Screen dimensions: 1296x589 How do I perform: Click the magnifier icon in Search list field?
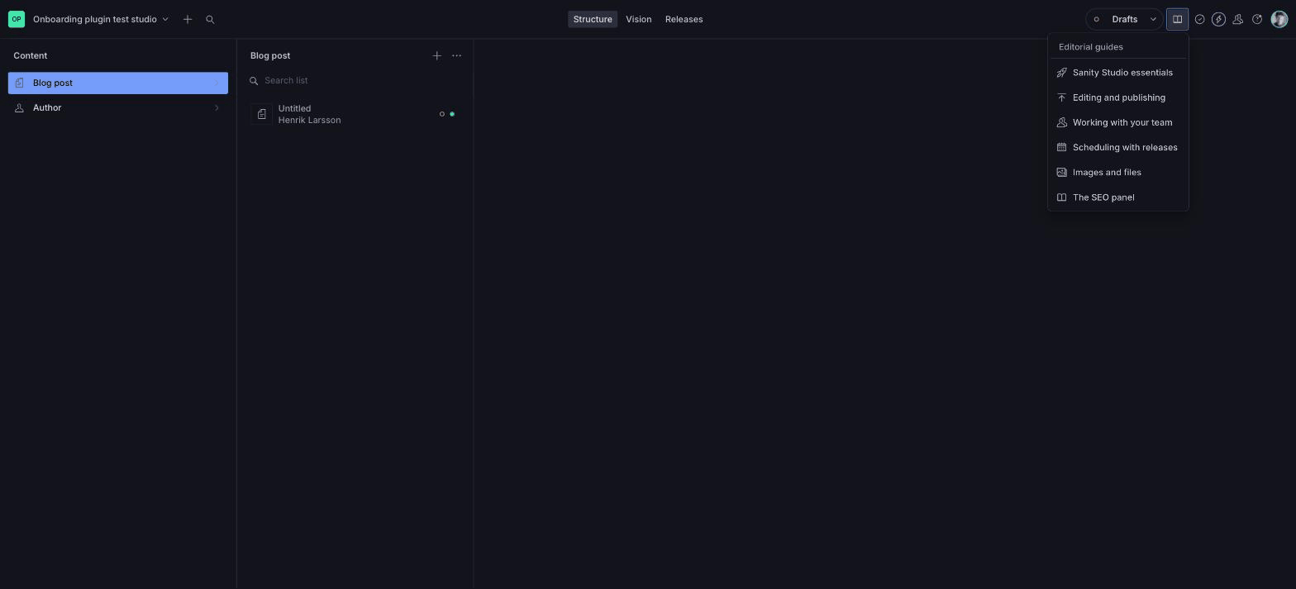coord(254,80)
